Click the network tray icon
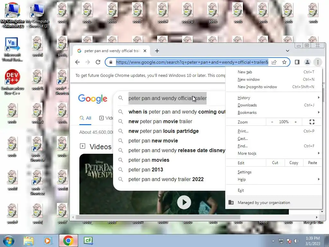Viewport: 329px width, 247px height. 281,241
